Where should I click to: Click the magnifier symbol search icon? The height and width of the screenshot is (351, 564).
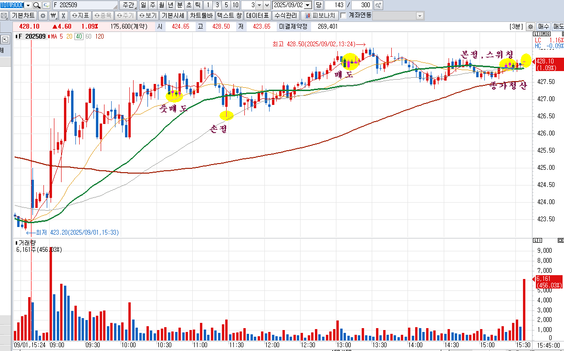(x=37, y=5)
